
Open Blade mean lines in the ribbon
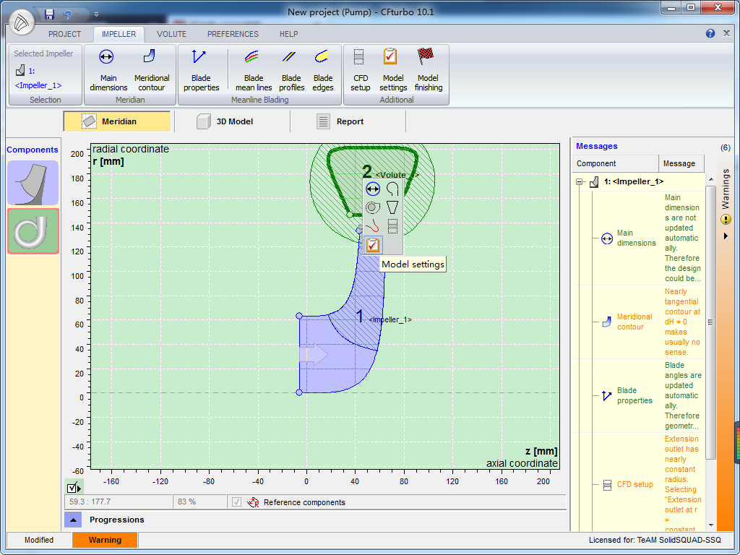click(254, 70)
